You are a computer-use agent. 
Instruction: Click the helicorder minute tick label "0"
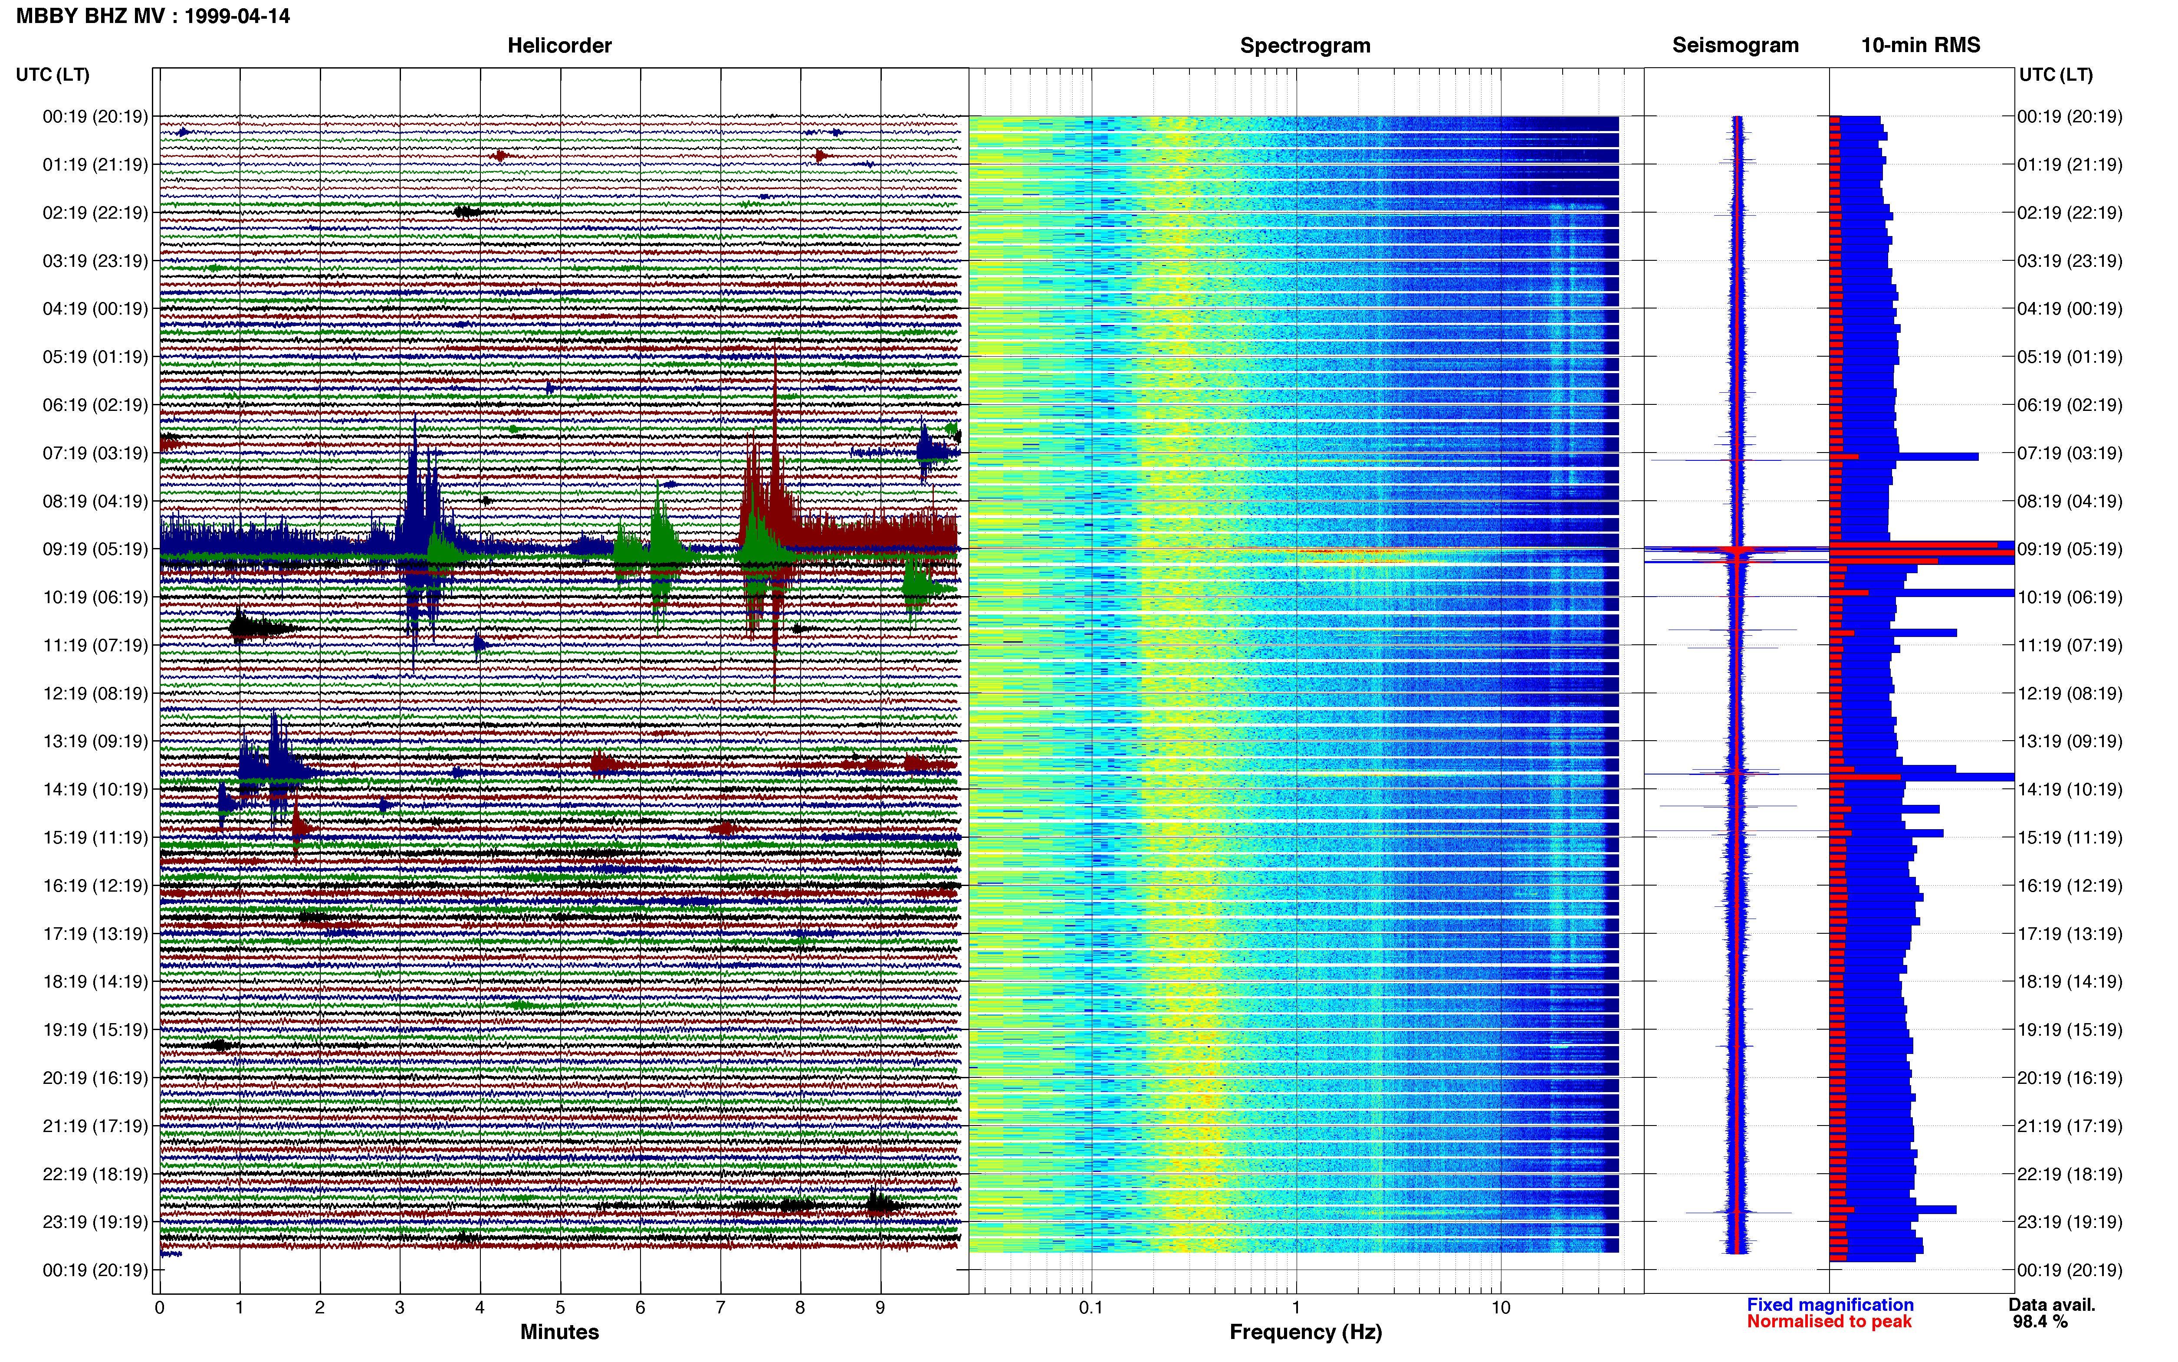pos(159,1308)
